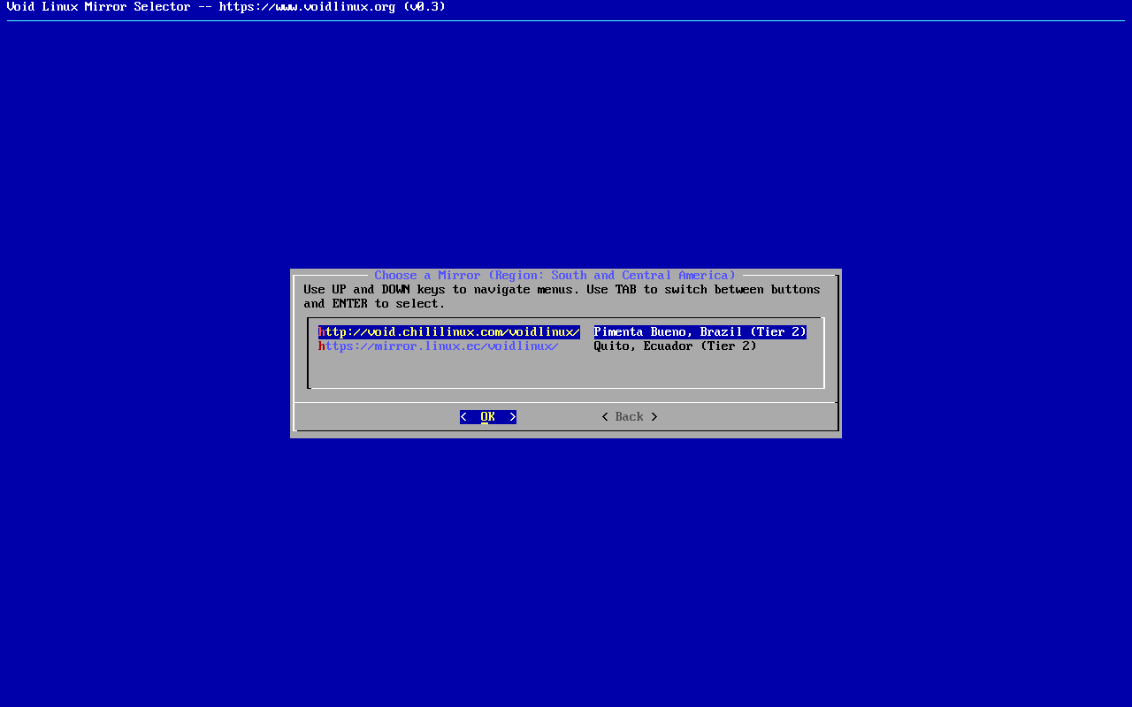1132x707 pixels.
Task: Click the 'Choose a Mirror' dialog title
Action: coord(555,276)
